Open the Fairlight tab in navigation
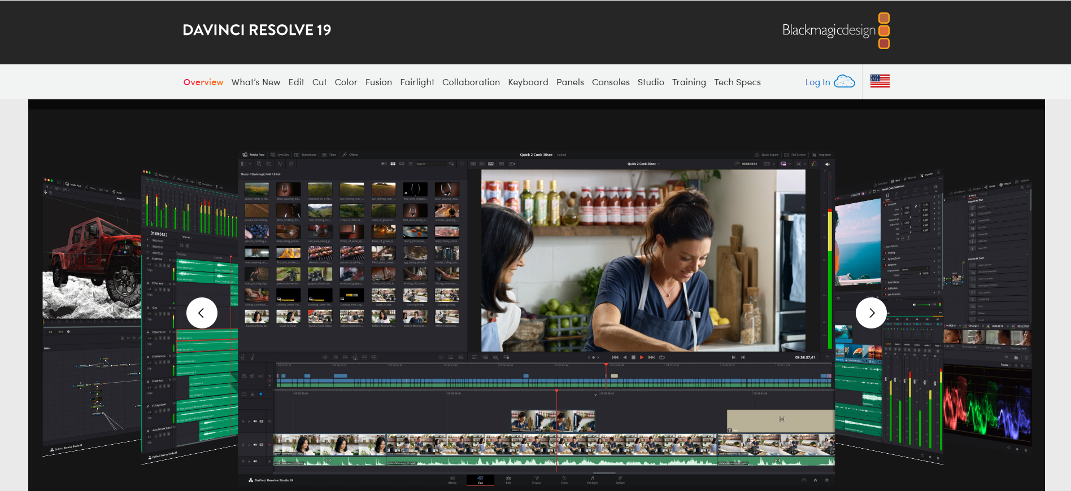1071x491 pixels. click(x=417, y=82)
